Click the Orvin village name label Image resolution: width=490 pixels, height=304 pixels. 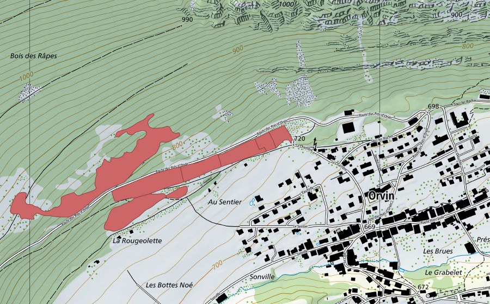381,196
